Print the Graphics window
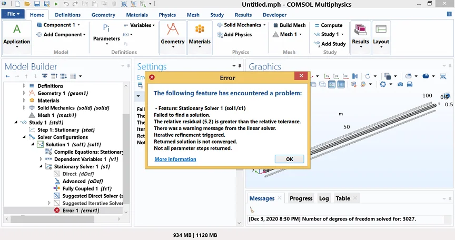455x240 pixels. [409, 84]
